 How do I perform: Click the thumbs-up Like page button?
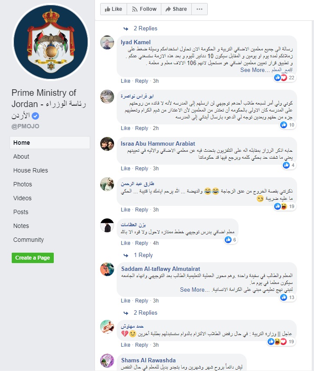click(x=114, y=9)
